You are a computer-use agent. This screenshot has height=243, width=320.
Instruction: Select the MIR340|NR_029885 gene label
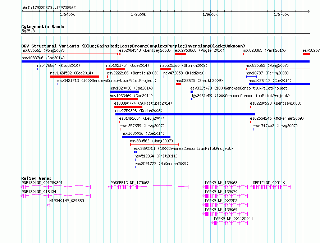pyautogui.click(x=67, y=201)
